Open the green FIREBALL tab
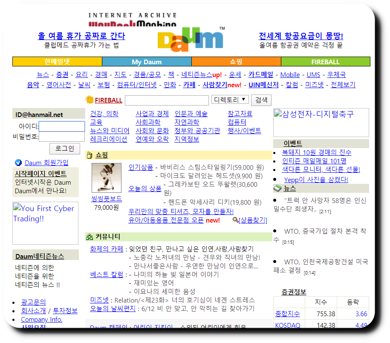This screenshot has height=343, width=390. [x=326, y=62]
